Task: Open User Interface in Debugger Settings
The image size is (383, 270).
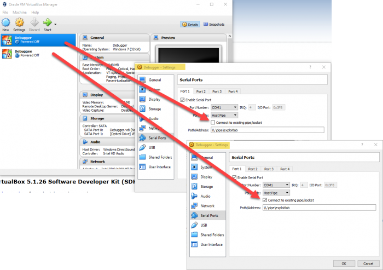Action: 155,167
